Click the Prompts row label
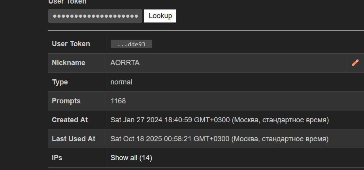364x170 pixels. (66, 101)
